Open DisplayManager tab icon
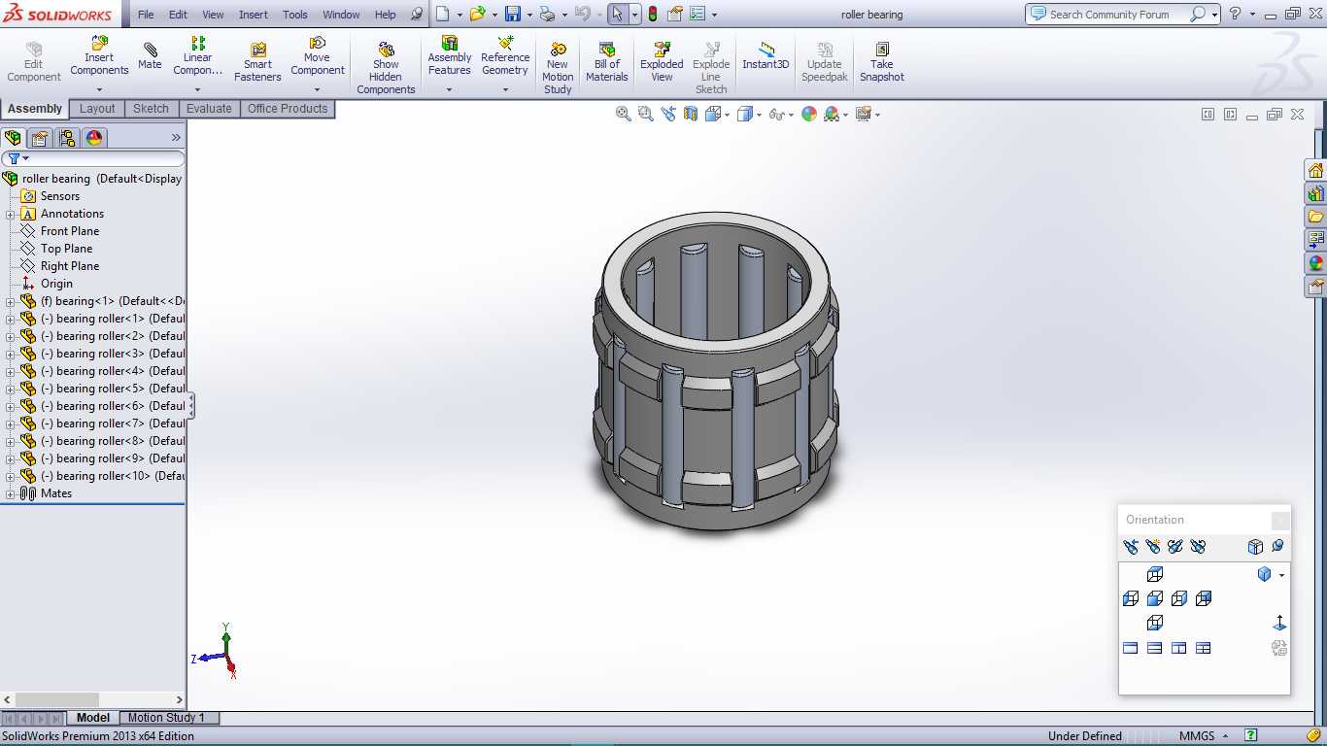This screenshot has width=1327, height=746. pos(94,138)
